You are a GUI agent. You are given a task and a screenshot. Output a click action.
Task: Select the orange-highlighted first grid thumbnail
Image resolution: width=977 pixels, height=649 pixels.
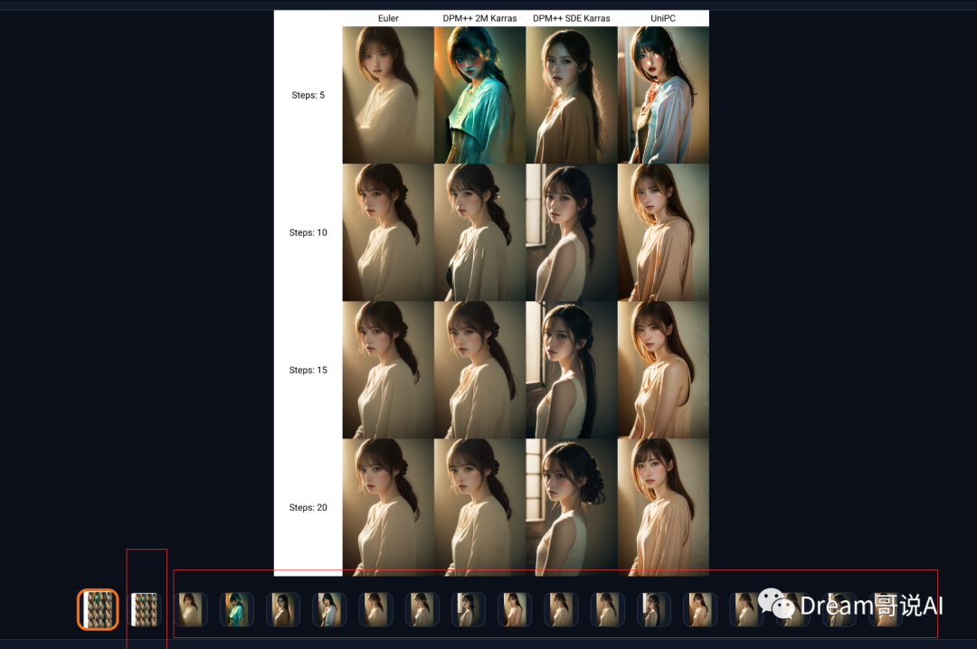click(x=98, y=609)
